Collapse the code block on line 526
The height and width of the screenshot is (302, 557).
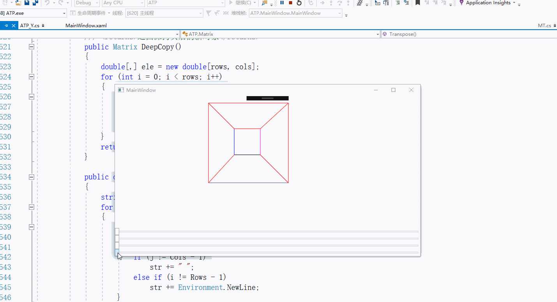pos(32,97)
